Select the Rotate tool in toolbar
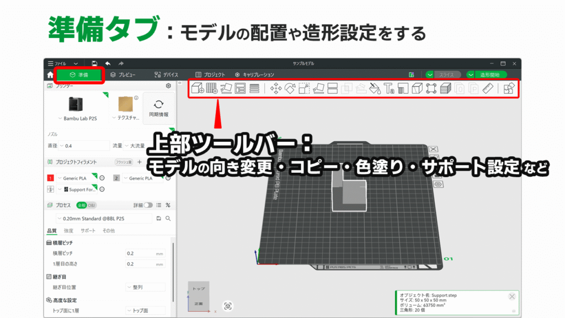This screenshot has width=565, height=318. tap(290, 88)
